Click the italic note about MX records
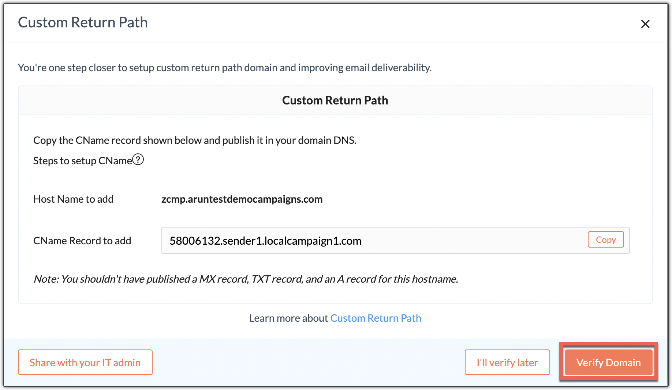The image size is (672, 390). [246, 279]
